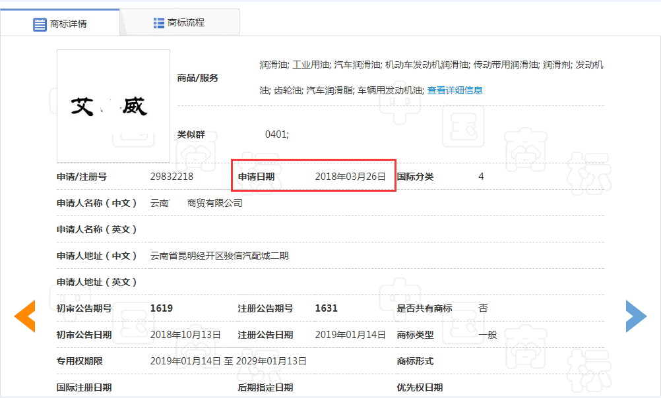The image size is (661, 398).
Task: Click the 申请人名称（中文） label
Action: pyautogui.click(x=97, y=203)
